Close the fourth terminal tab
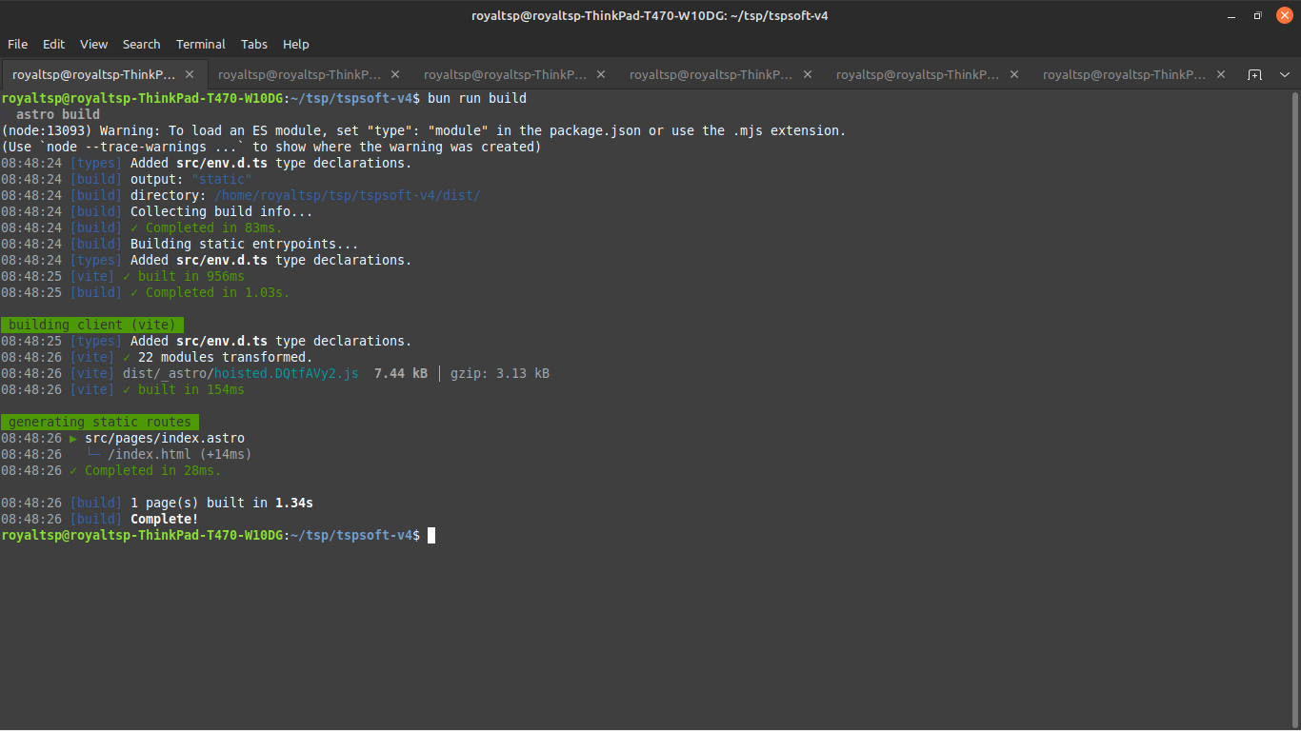Image resolution: width=1301 pixels, height=731 pixels. point(808,74)
